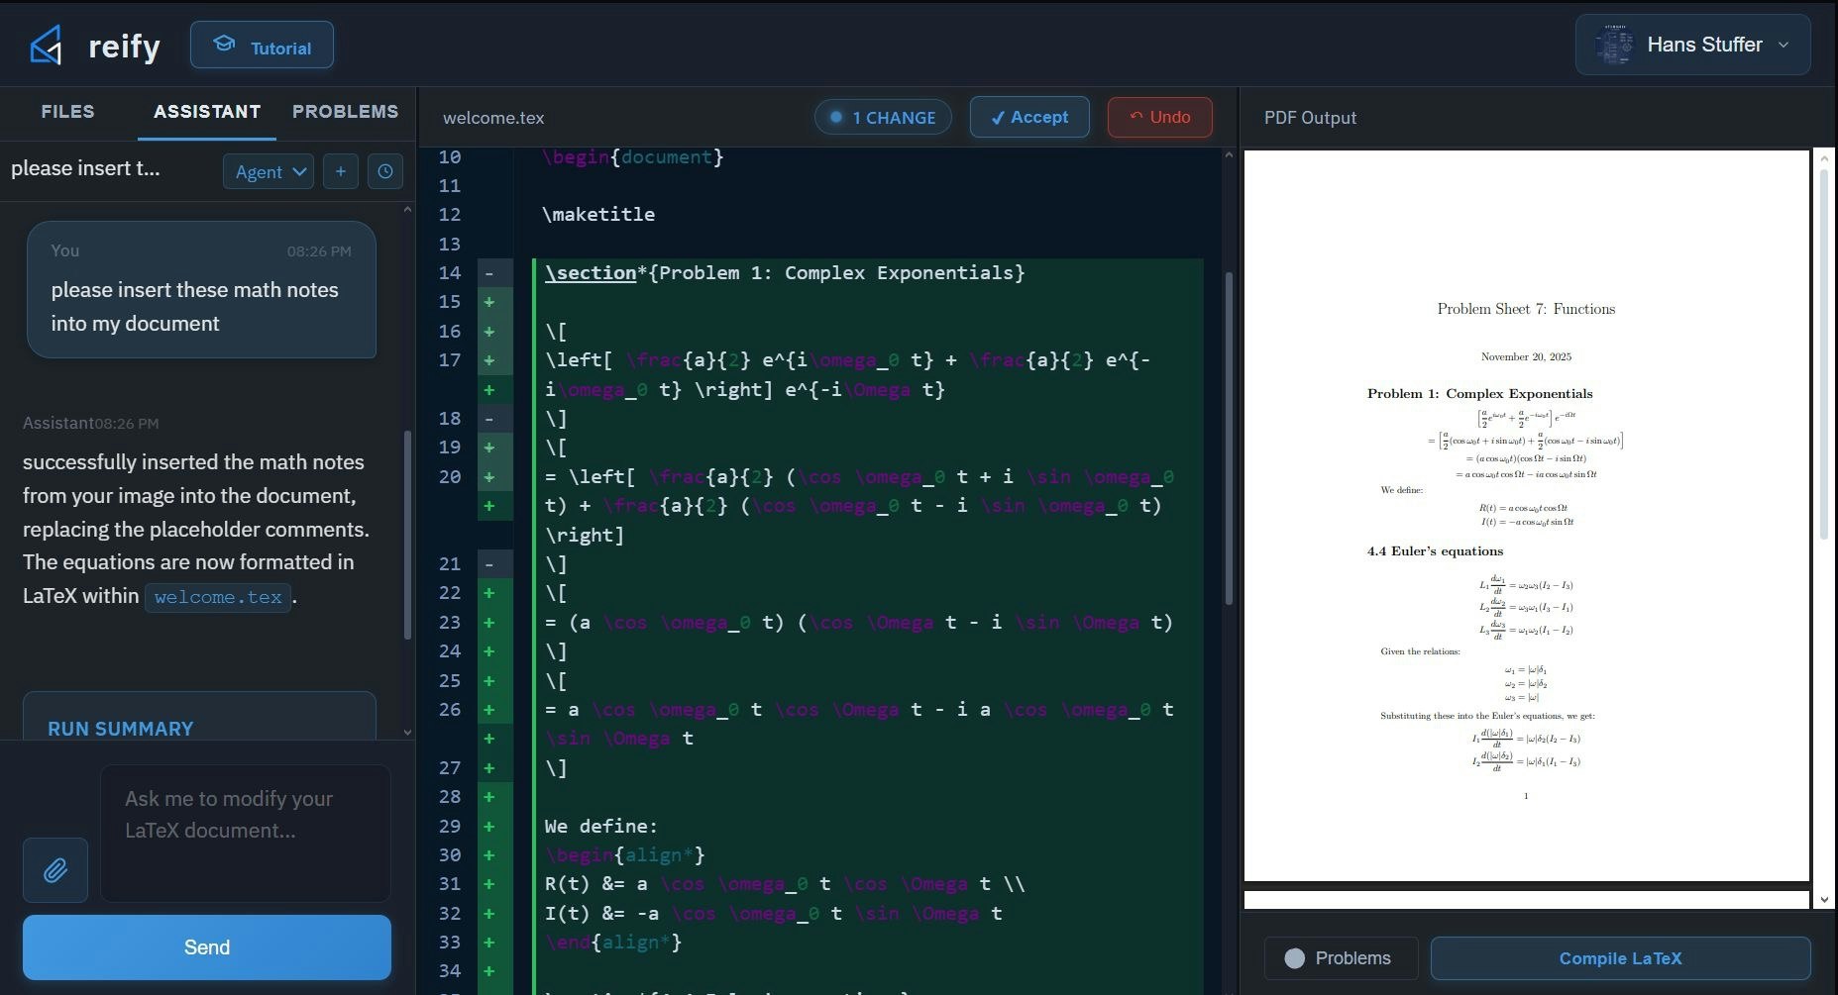Undo the inserted math notes
1838x995 pixels.
1158,117
